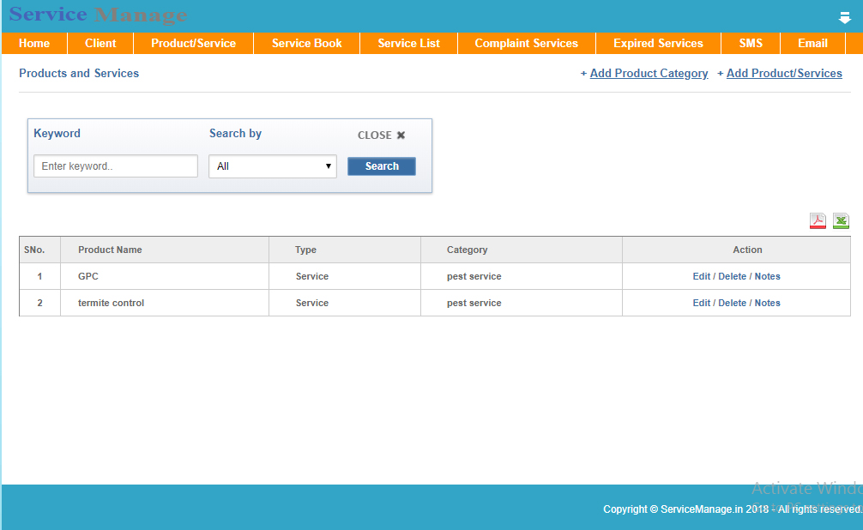Go to the Client menu

pyautogui.click(x=100, y=44)
